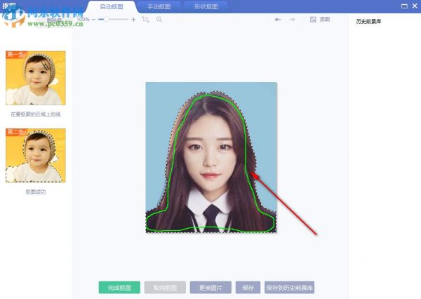Viewport: 421px width, 299px height.
Task: Undo with the left arrow icon
Action: click(278, 20)
